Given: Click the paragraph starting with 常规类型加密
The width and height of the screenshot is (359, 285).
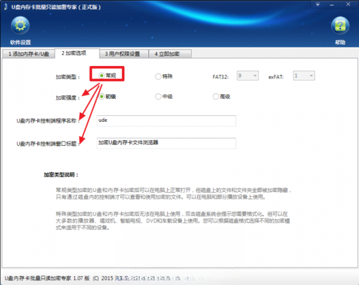Looking at the screenshot, I should tap(173, 193).
